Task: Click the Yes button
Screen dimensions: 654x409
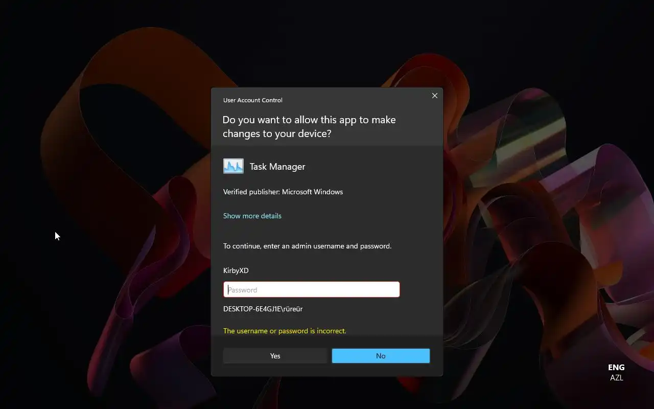Action: click(x=275, y=356)
